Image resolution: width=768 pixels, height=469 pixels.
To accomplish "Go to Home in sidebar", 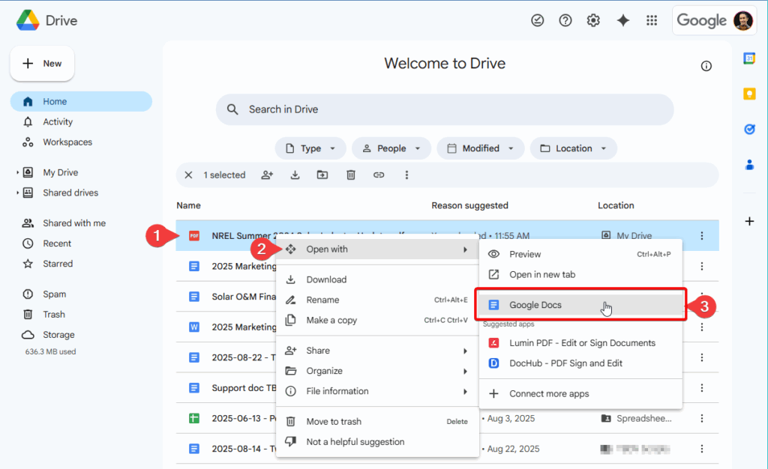I will 81,101.
